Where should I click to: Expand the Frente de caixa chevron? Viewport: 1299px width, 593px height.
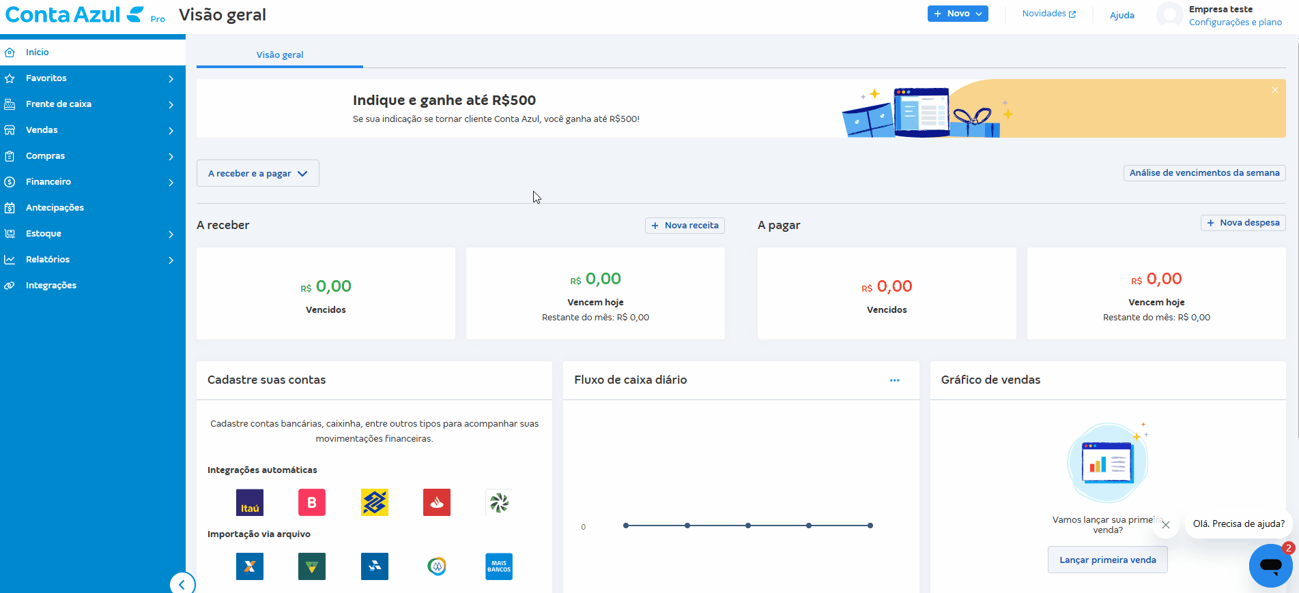[171, 105]
